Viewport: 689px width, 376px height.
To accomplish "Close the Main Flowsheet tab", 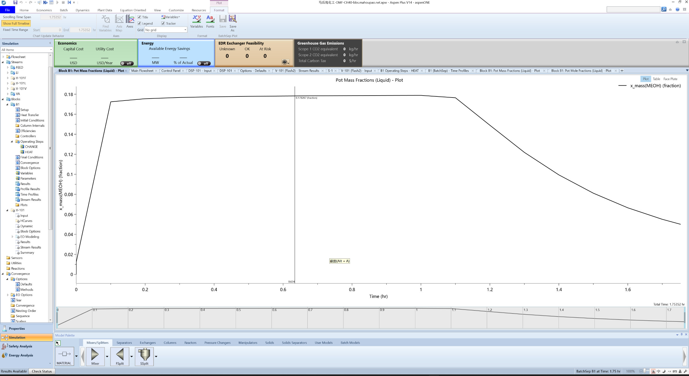I will click(156, 71).
